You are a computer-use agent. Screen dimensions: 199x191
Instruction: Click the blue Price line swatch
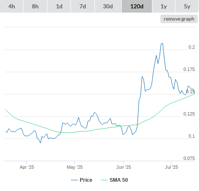click(74, 180)
